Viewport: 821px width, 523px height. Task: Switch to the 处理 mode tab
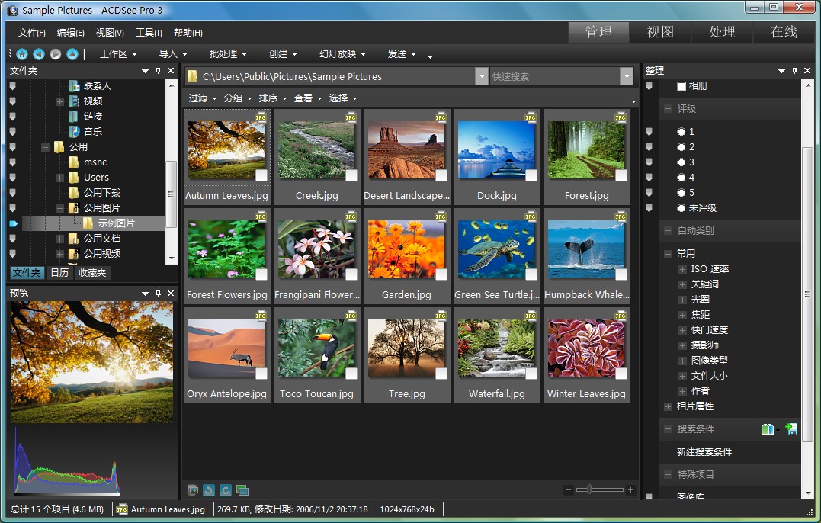pyautogui.click(x=722, y=32)
